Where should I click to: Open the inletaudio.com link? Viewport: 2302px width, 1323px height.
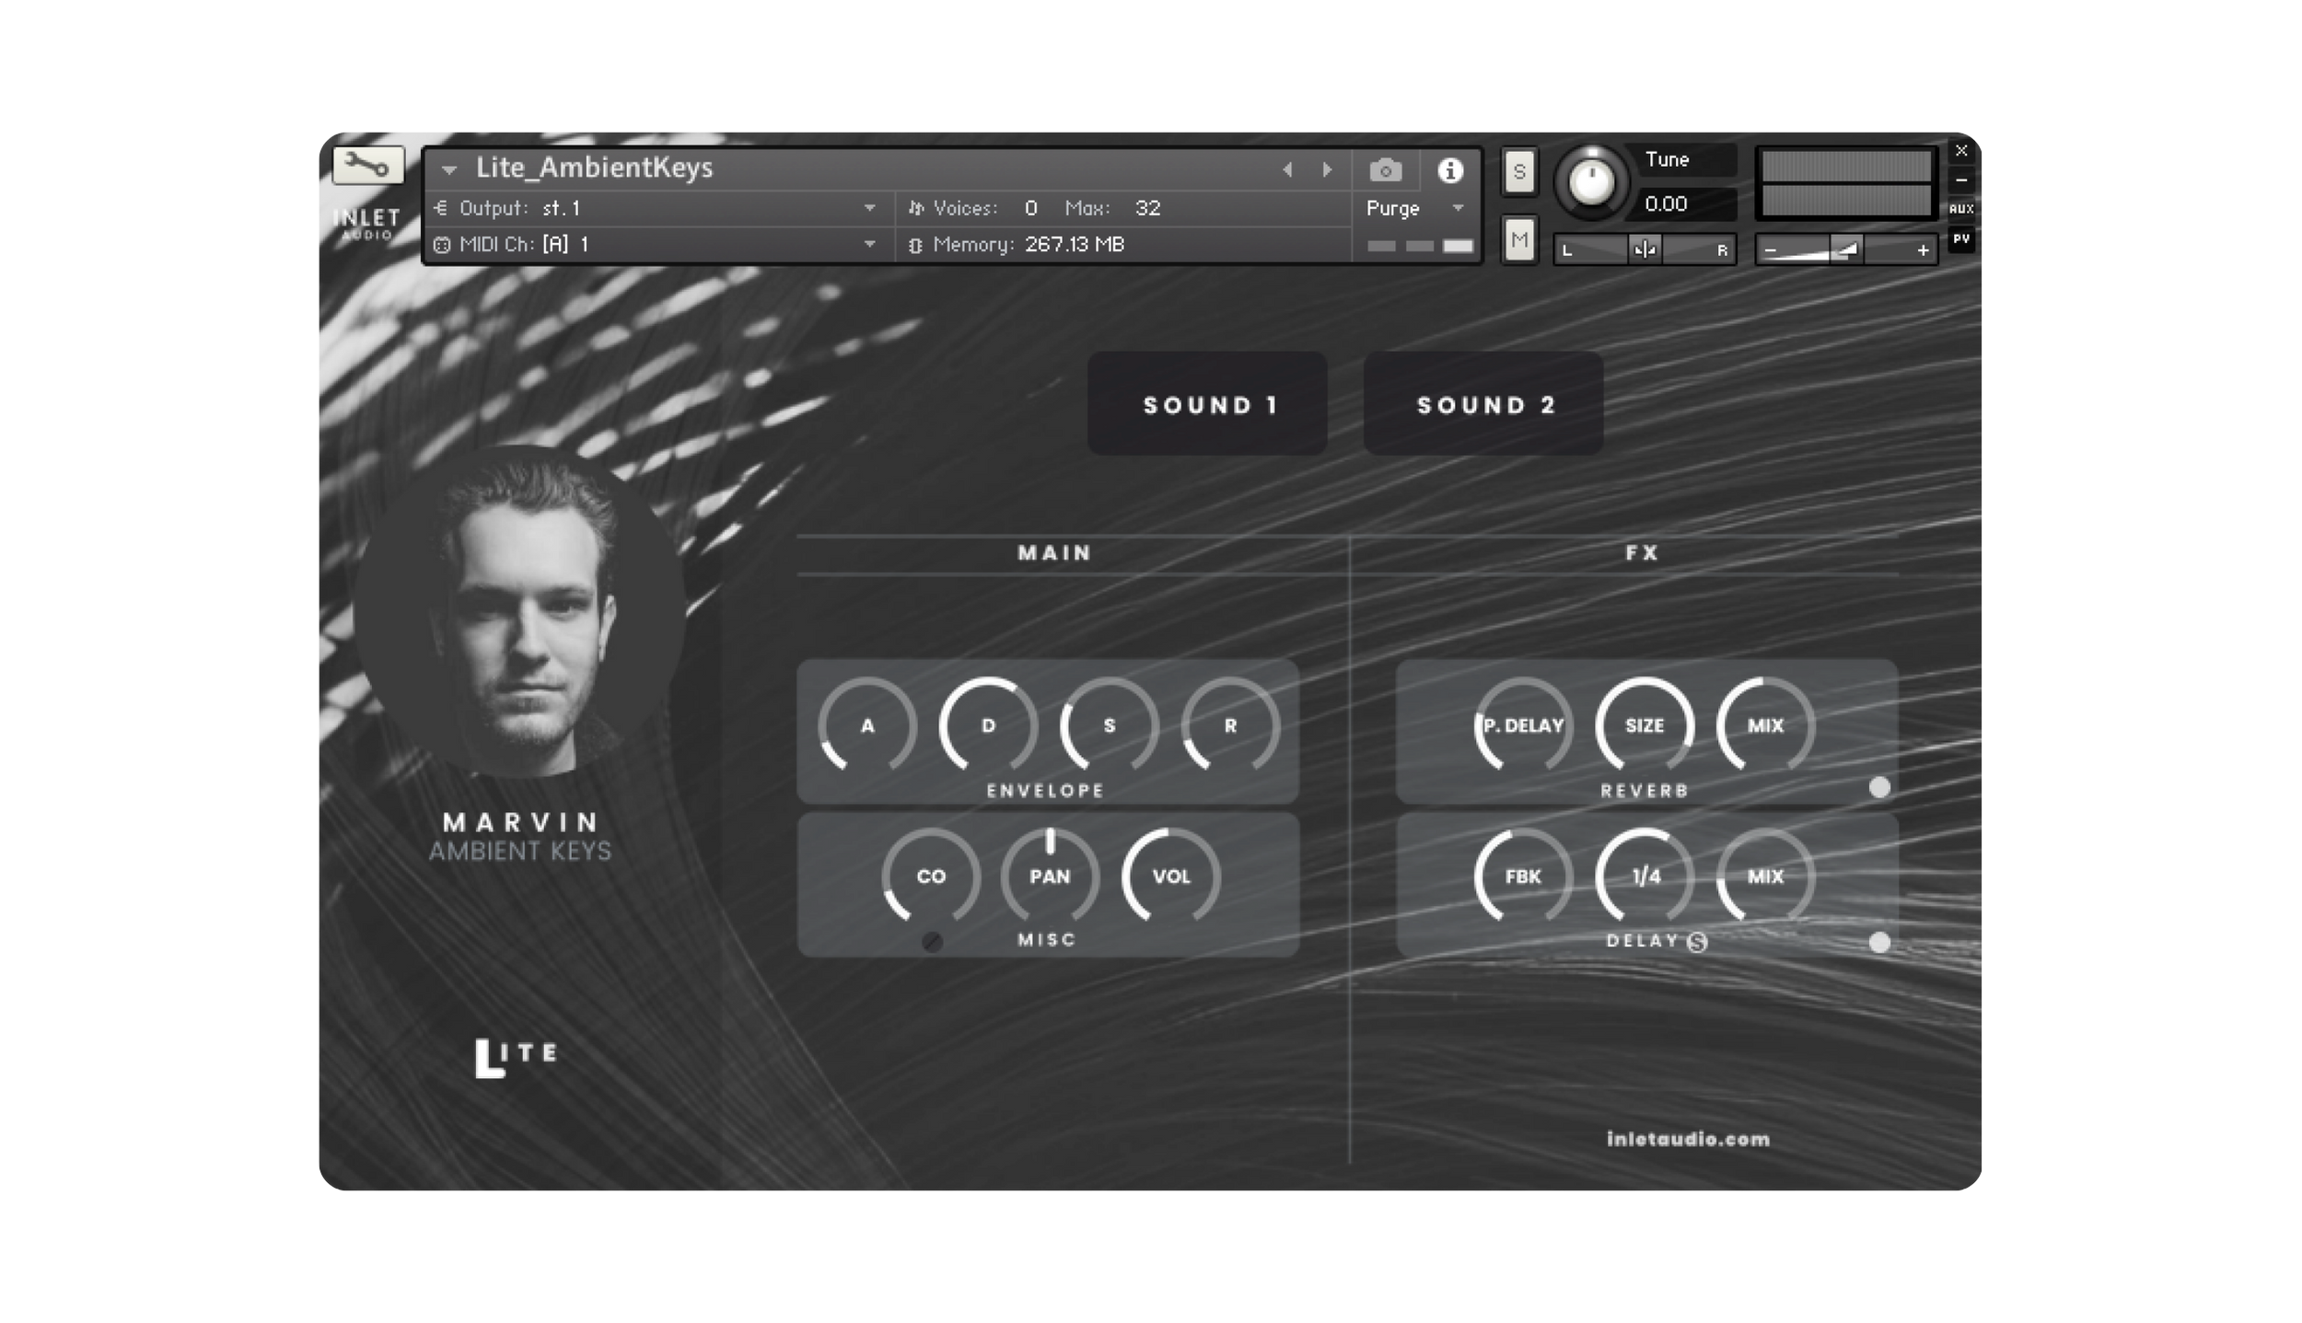coord(1688,1139)
